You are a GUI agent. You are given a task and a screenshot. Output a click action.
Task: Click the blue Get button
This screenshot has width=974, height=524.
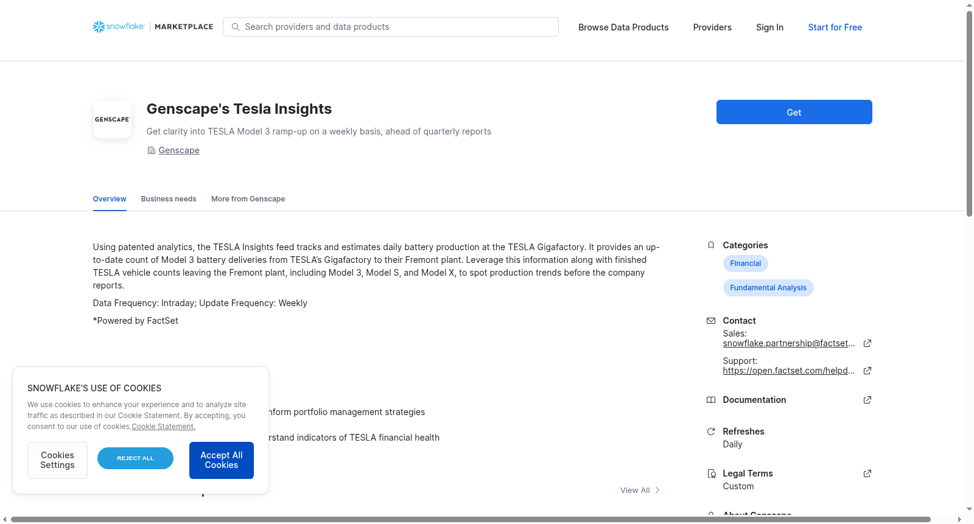(x=794, y=112)
